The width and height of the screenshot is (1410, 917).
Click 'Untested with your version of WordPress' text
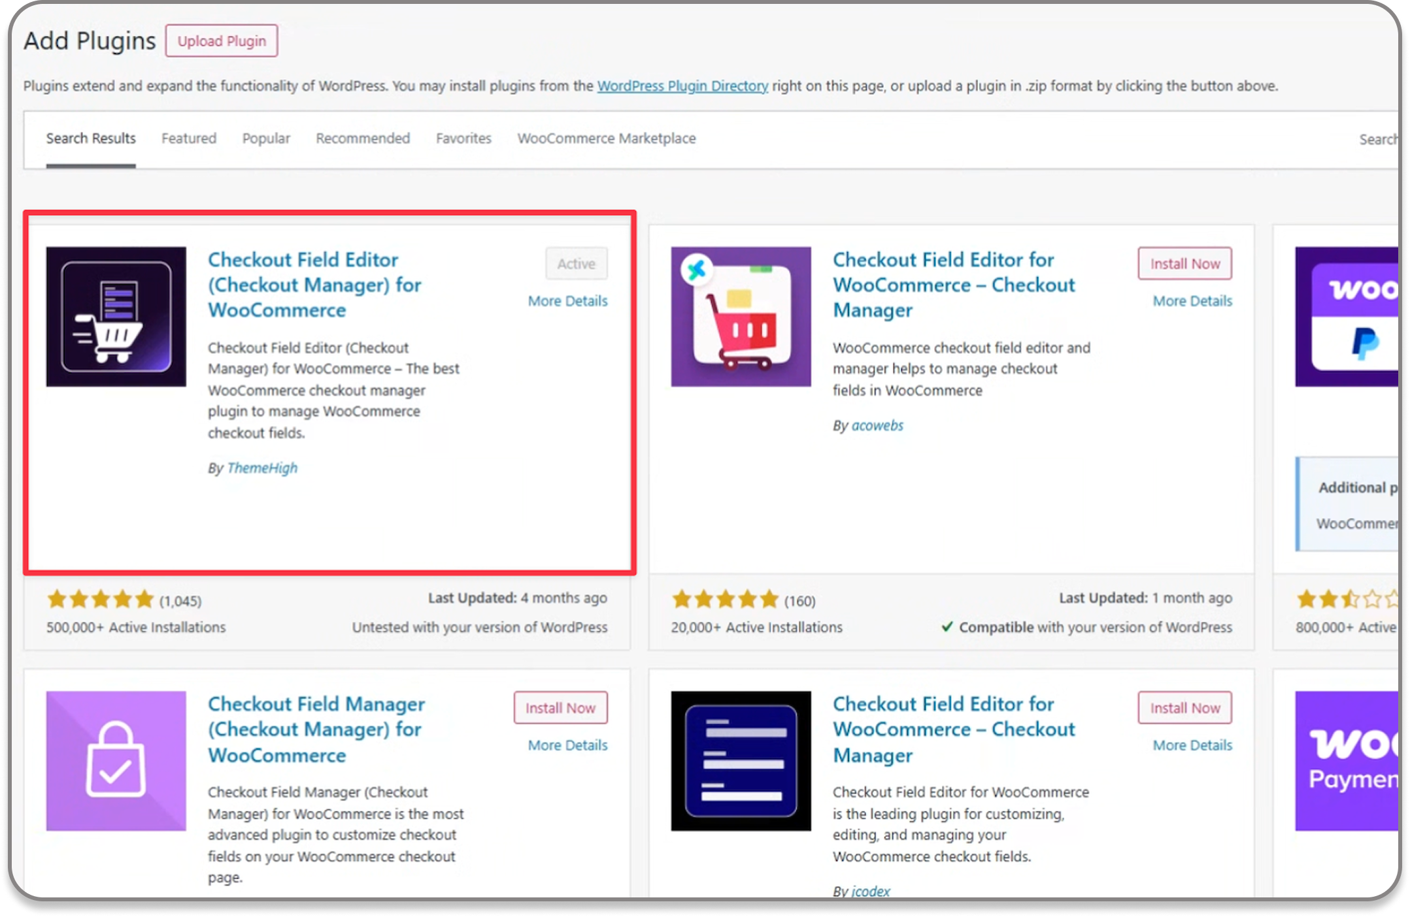tap(480, 627)
